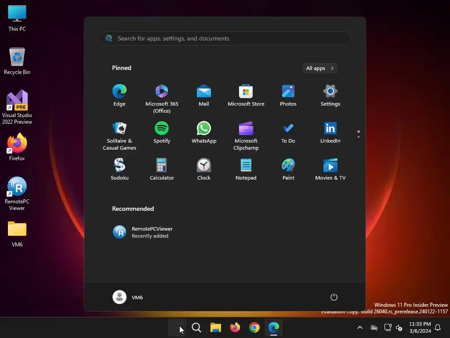Open Microsoft Store
This screenshot has width=450, height=338.
[246, 96]
